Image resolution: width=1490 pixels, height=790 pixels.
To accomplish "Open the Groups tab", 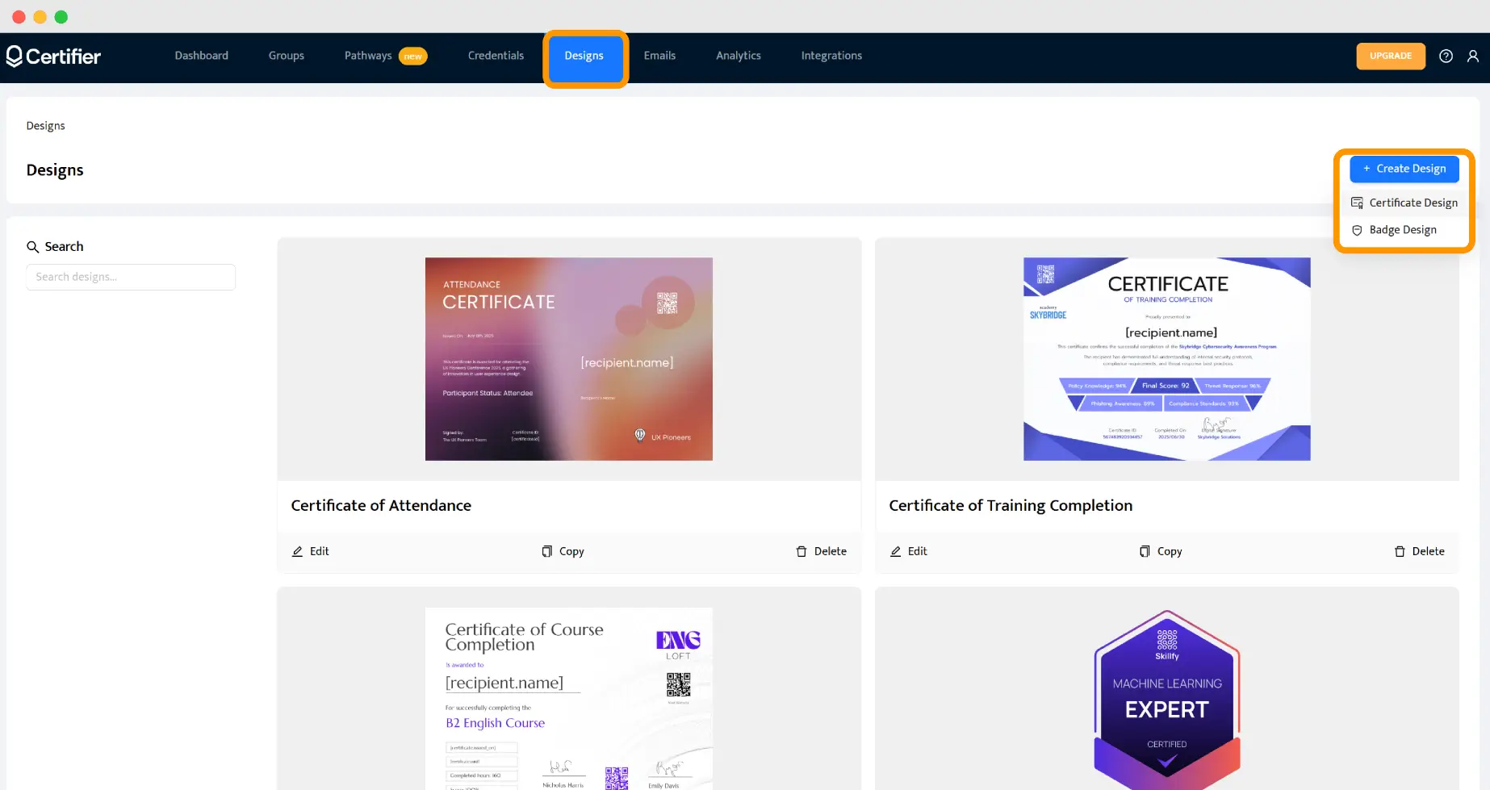I will click(287, 56).
